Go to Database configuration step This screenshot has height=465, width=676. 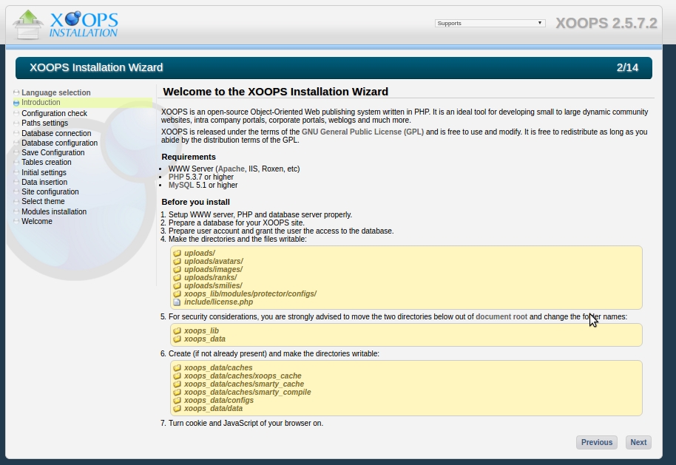point(59,143)
